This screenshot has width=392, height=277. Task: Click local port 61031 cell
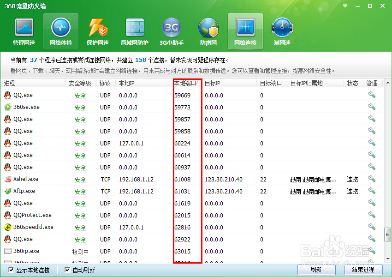click(183, 192)
